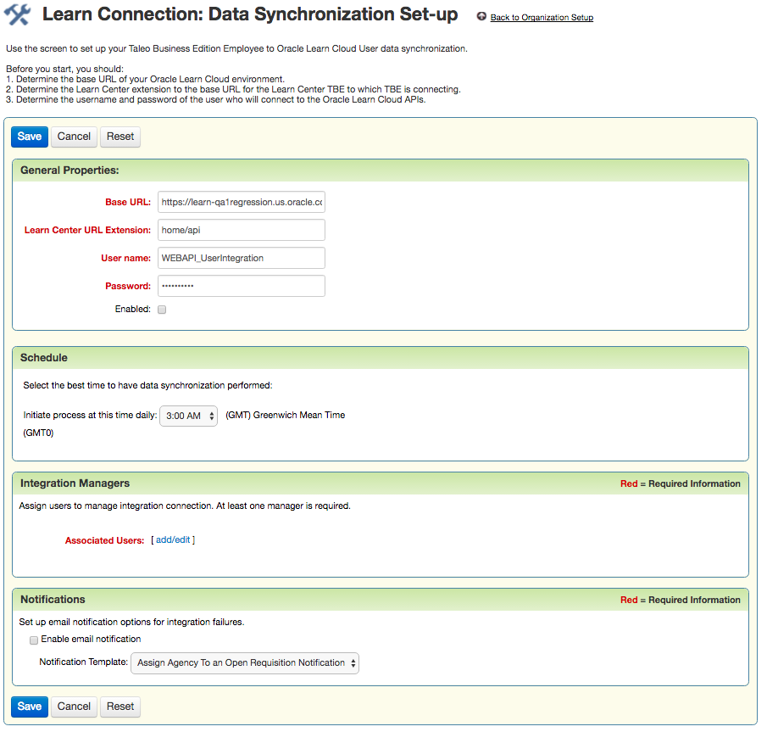Click the top Save button
This screenshot has height=732, width=767.
point(30,137)
